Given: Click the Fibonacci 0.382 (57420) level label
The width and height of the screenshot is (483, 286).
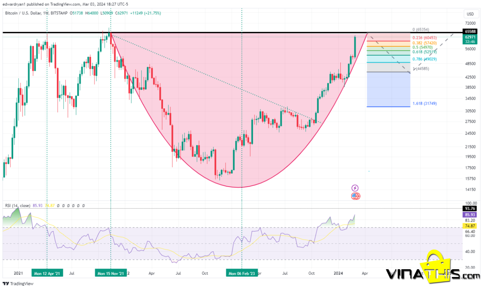Looking at the screenshot, I should 424,43.
